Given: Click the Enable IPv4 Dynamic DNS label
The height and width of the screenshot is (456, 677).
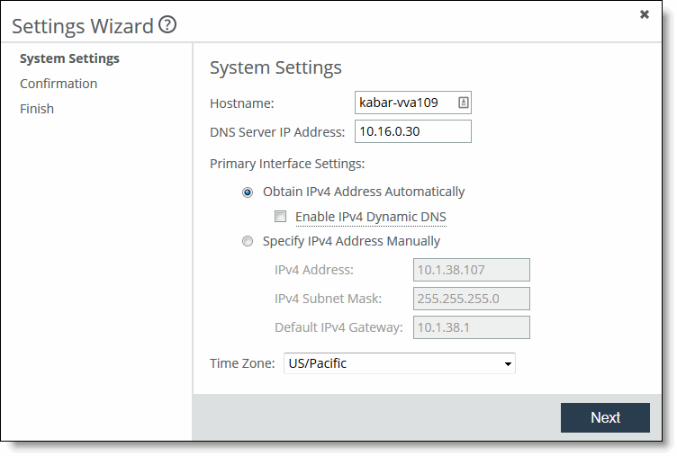Looking at the screenshot, I should (x=371, y=217).
